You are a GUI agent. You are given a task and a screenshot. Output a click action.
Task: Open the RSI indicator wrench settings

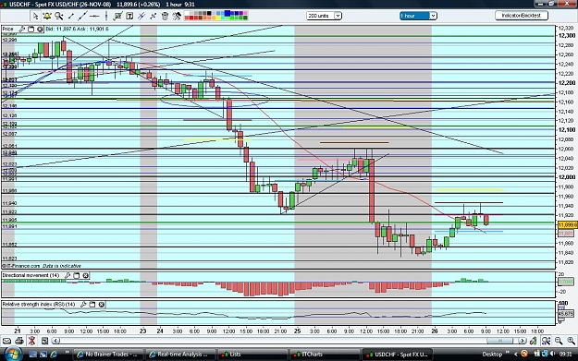[83, 305]
